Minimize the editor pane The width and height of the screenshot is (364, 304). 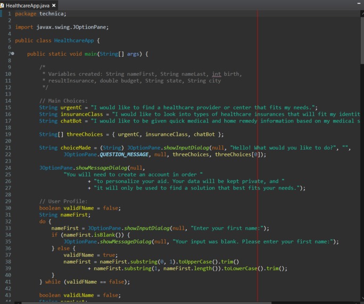359,3
